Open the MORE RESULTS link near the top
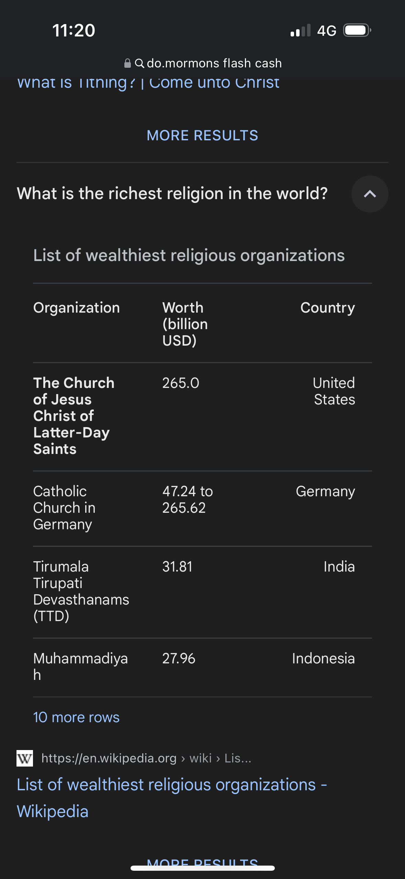The image size is (405, 879). (202, 135)
